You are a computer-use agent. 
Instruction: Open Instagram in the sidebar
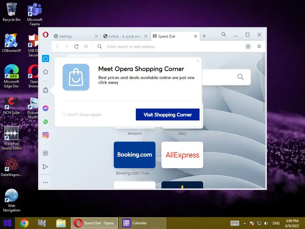point(46,135)
